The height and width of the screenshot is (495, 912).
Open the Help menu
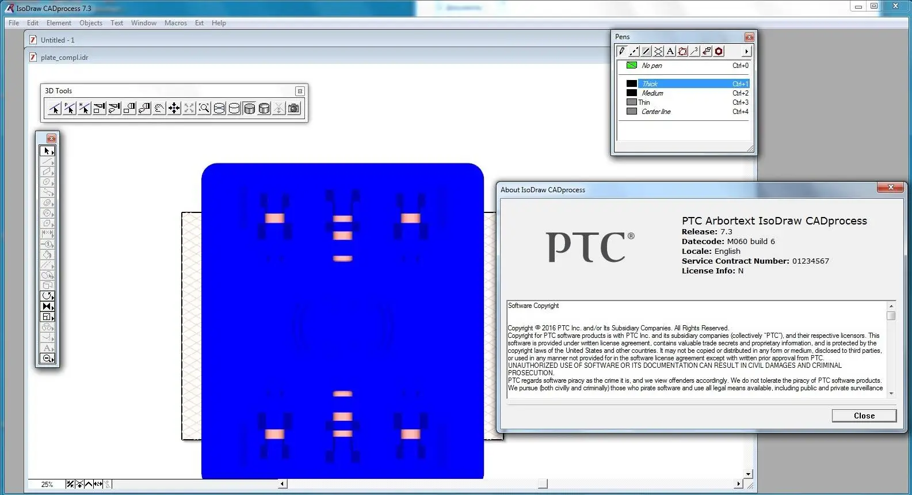(x=219, y=23)
